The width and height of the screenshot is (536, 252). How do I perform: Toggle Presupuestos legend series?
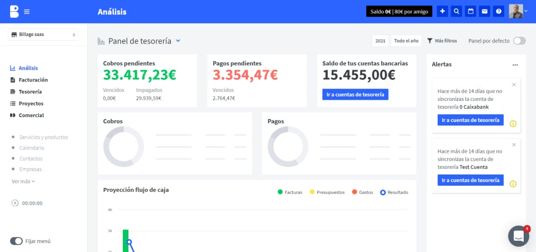pos(327,192)
